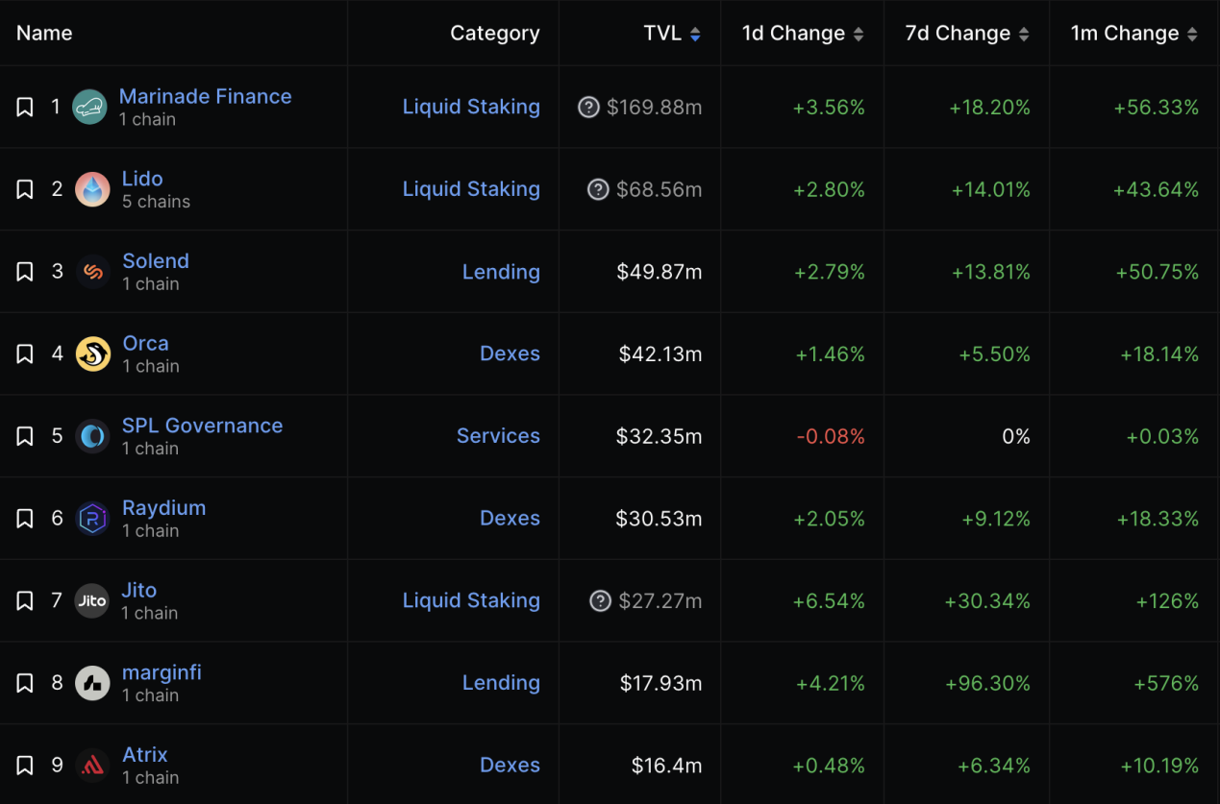The height and width of the screenshot is (804, 1220).
Task: Bookmark marginfi row
Action: pos(25,683)
